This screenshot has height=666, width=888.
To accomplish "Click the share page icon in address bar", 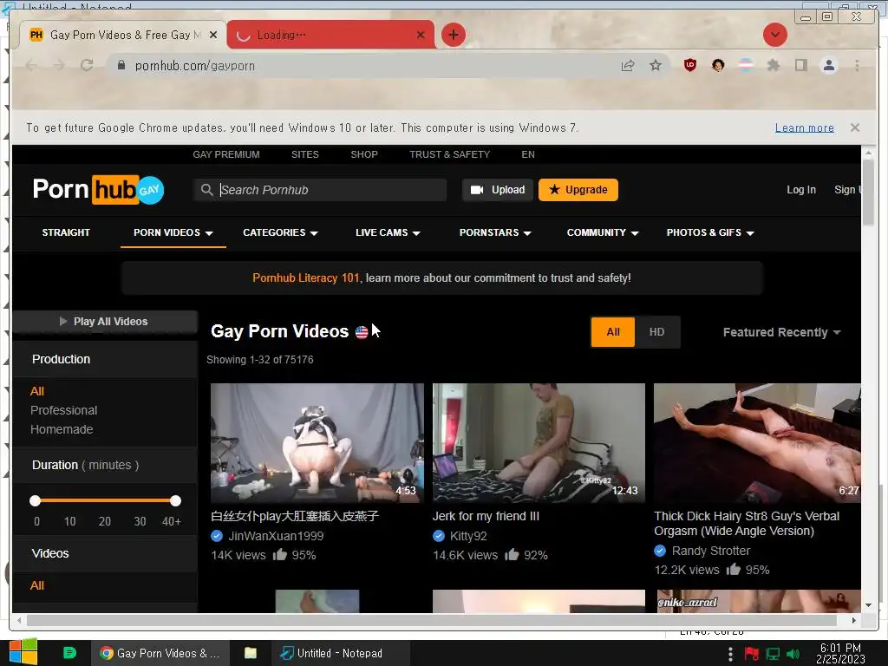I will click(628, 66).
